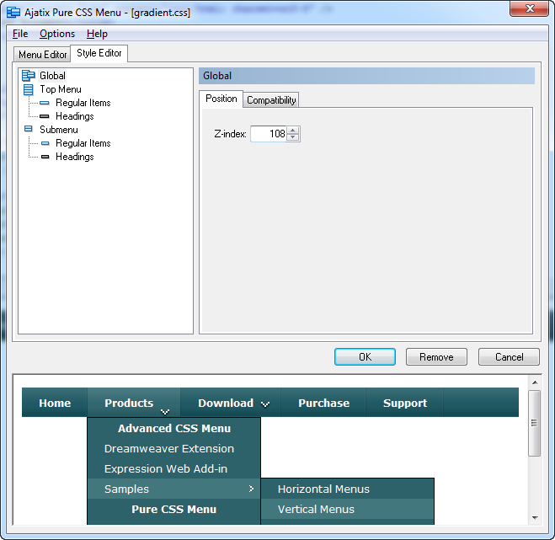
Task: Decrease Z-index with down spinner arrow
Action: pos(293,137)
